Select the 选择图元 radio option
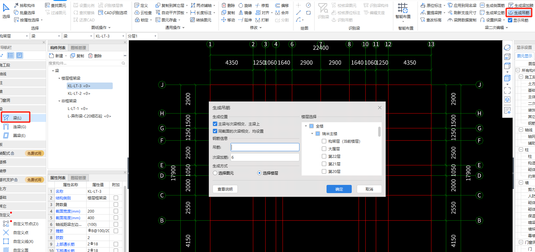The image size is (535, 252). pyautogui.click(x=215, y=173)
